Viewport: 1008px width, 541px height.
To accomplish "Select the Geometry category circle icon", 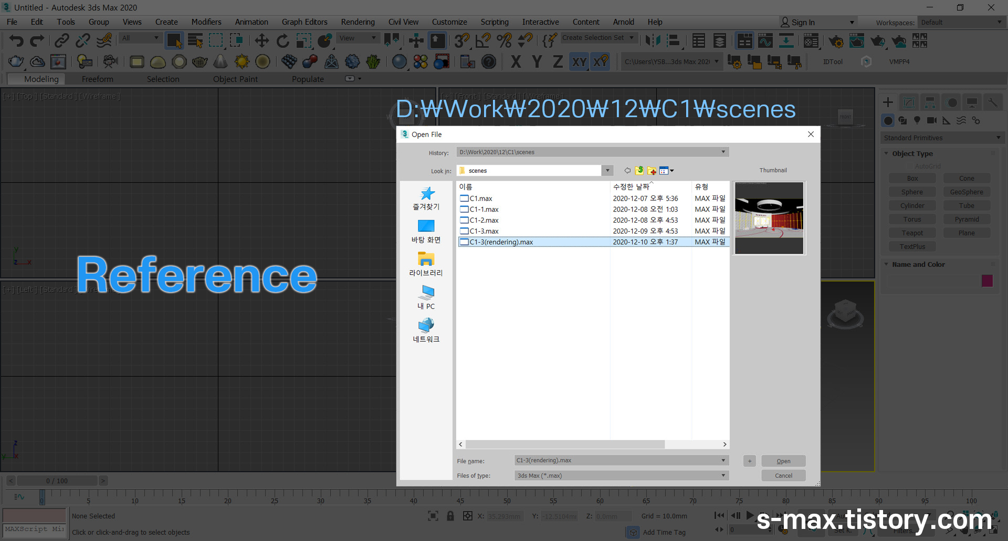I will pyautogui.click(x=888, y=120).
